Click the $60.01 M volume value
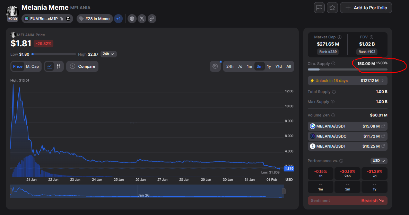 pyautogui.click(x=378, y=115)
